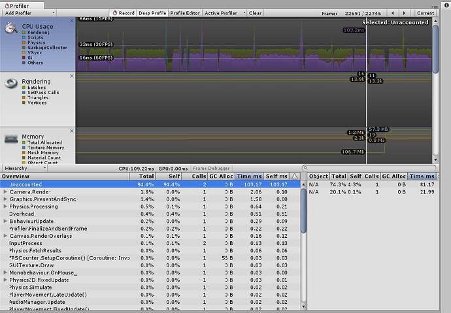The height and width of the screenshot is (313, 451).
Task: Select the Profiler tab
Action: (x=22, y=5)
